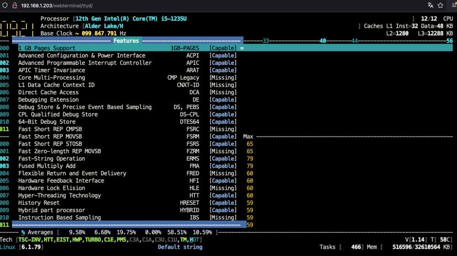Click the Linux kernel version 6.1.79

(x=31, y=247)
